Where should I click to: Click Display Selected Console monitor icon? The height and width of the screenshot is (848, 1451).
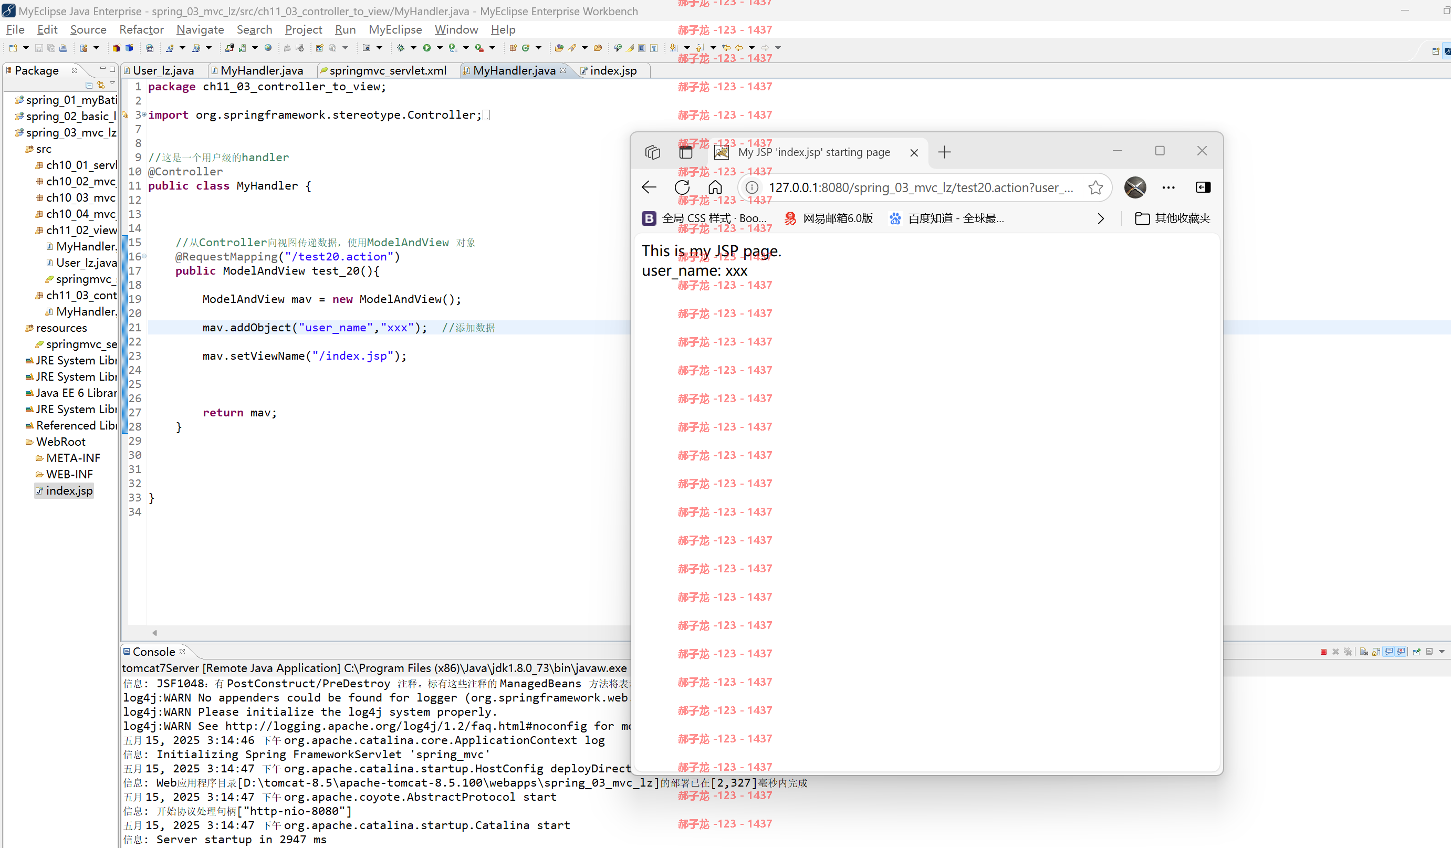tap(1429, 652)
